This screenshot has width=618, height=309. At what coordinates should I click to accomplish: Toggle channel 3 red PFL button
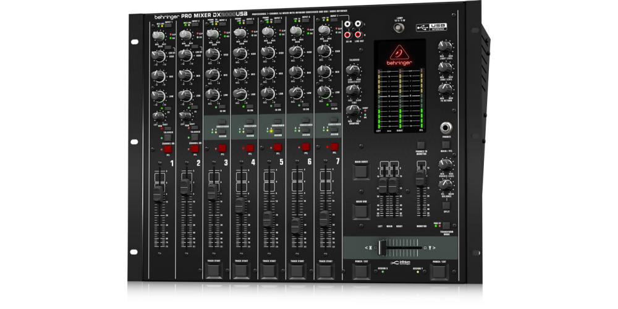[x=222, y=148]
